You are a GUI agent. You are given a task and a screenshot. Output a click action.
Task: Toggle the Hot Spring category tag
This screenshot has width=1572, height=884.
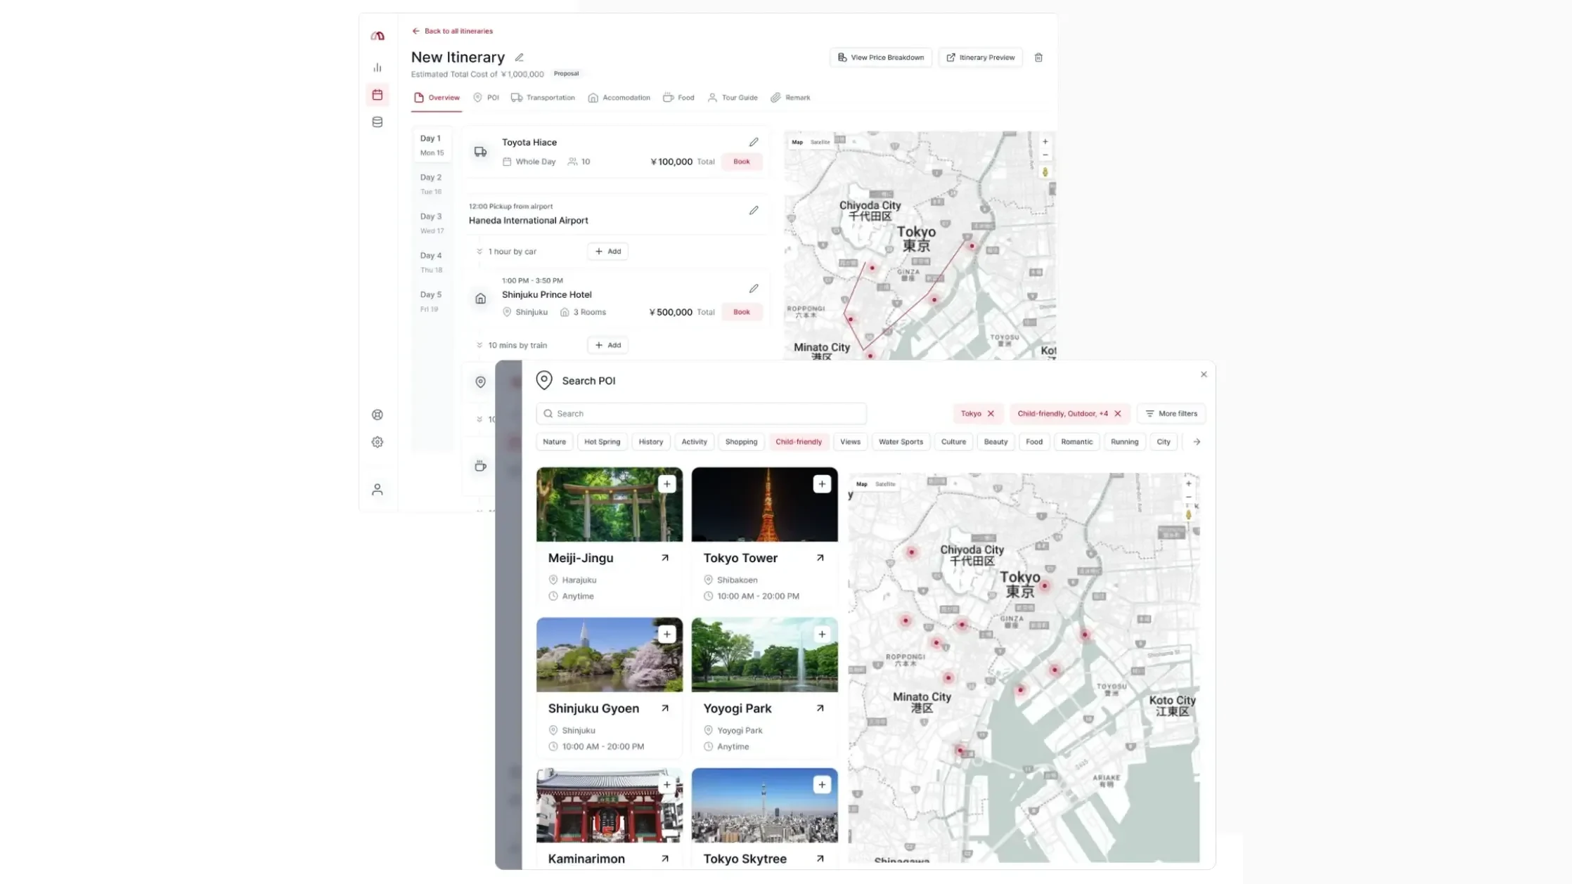click(x=602, y=442)
